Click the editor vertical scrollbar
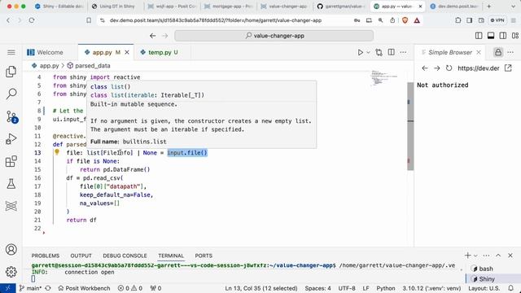 (410, 125)
